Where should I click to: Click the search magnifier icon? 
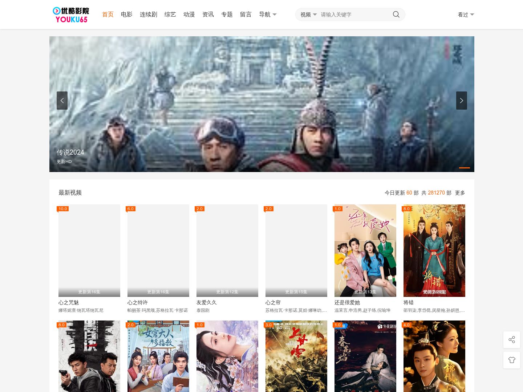[396, 15]
